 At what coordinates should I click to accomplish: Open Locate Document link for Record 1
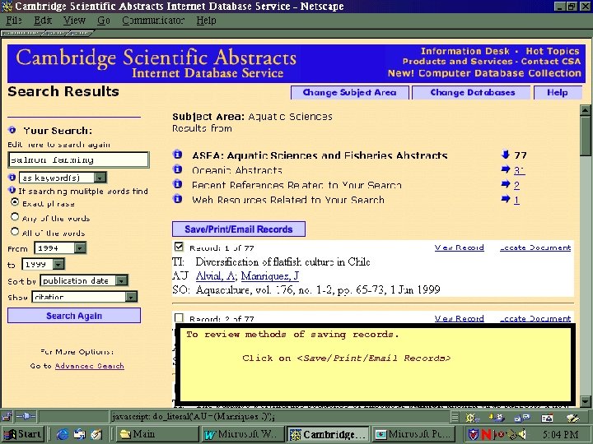pyautogui.click(x=535, y=247)
